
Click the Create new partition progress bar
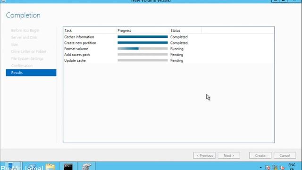coord(143,42)
